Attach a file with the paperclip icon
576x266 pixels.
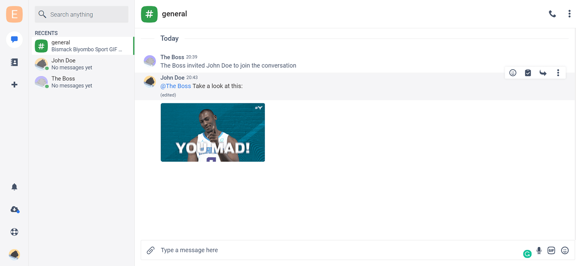(x=151, y=251)
